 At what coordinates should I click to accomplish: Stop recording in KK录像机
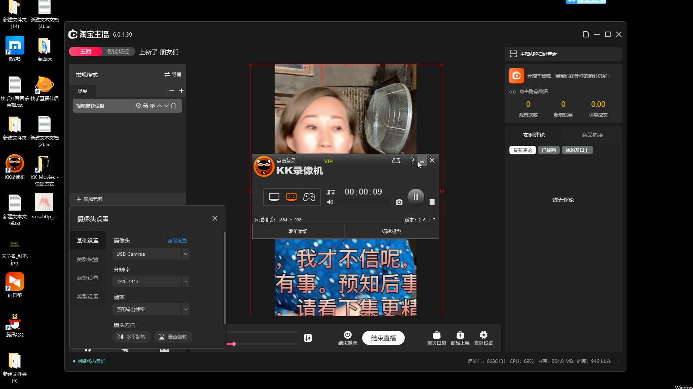(432, 202)
